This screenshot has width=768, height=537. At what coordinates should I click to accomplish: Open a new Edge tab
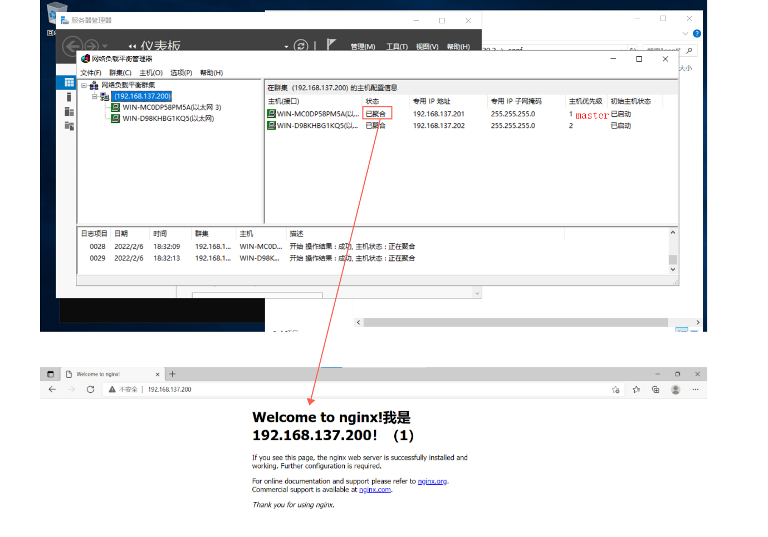pos(173,375)
